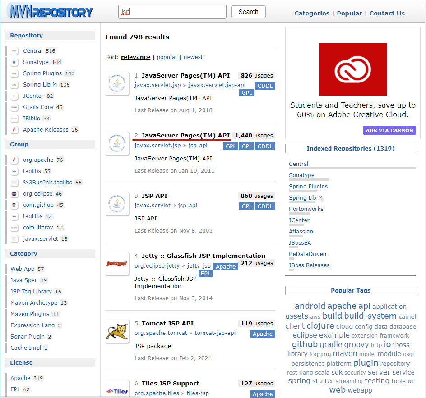This screenshot has height=398, width=426.
Task: Click the Search button
Action: (x=248, y=12)
